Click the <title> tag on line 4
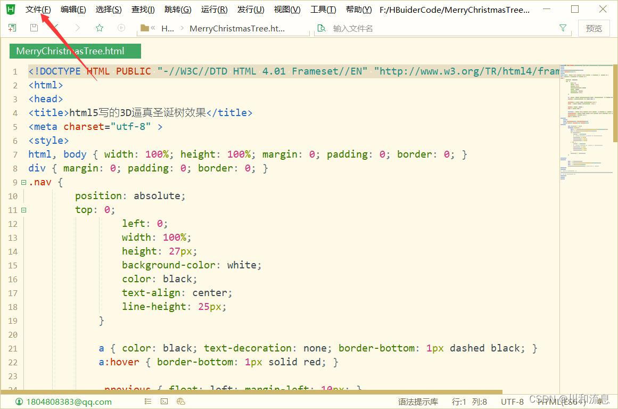618x409 pixels. coord(48,113)
